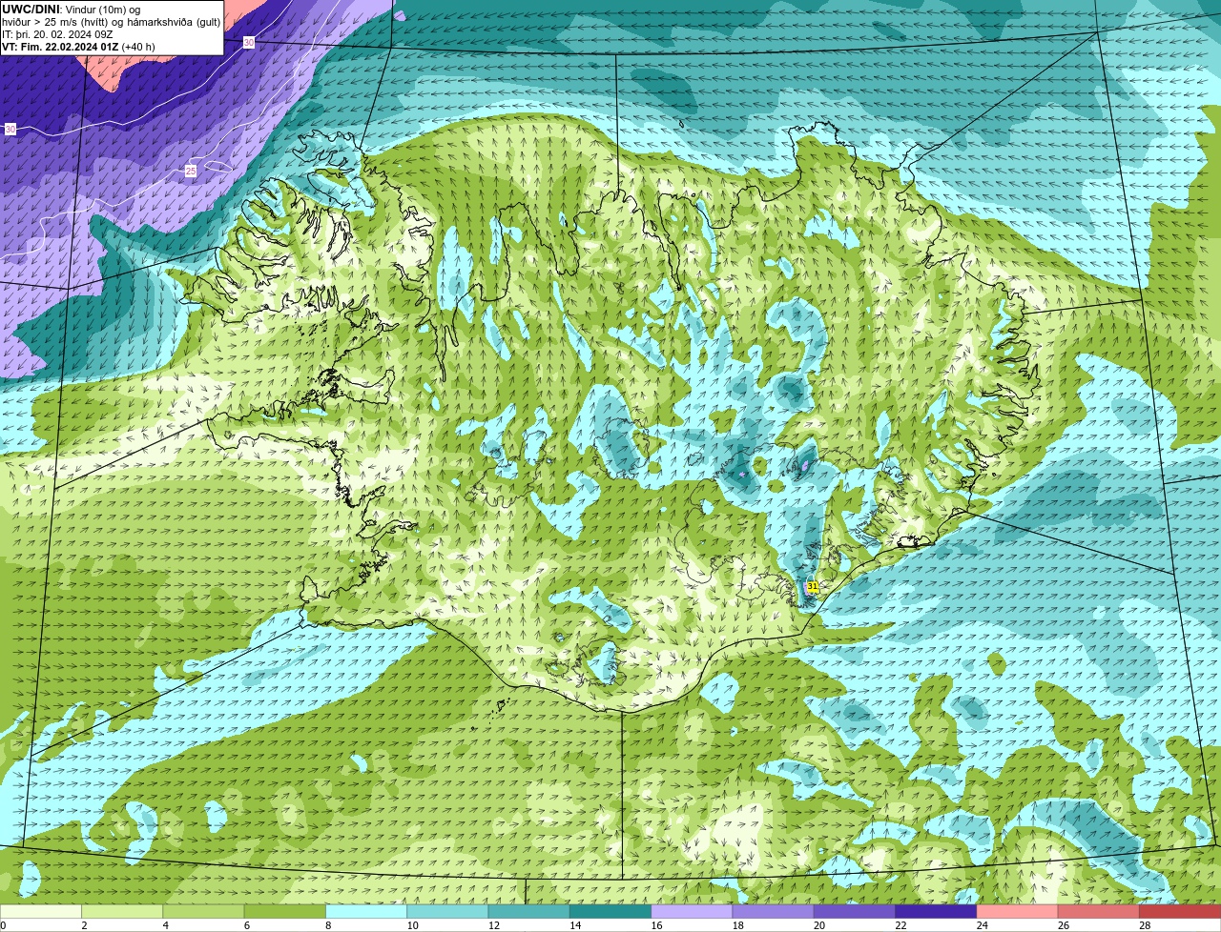Click the legend scale value 24

pyautogui.click(x=982, y=925)
